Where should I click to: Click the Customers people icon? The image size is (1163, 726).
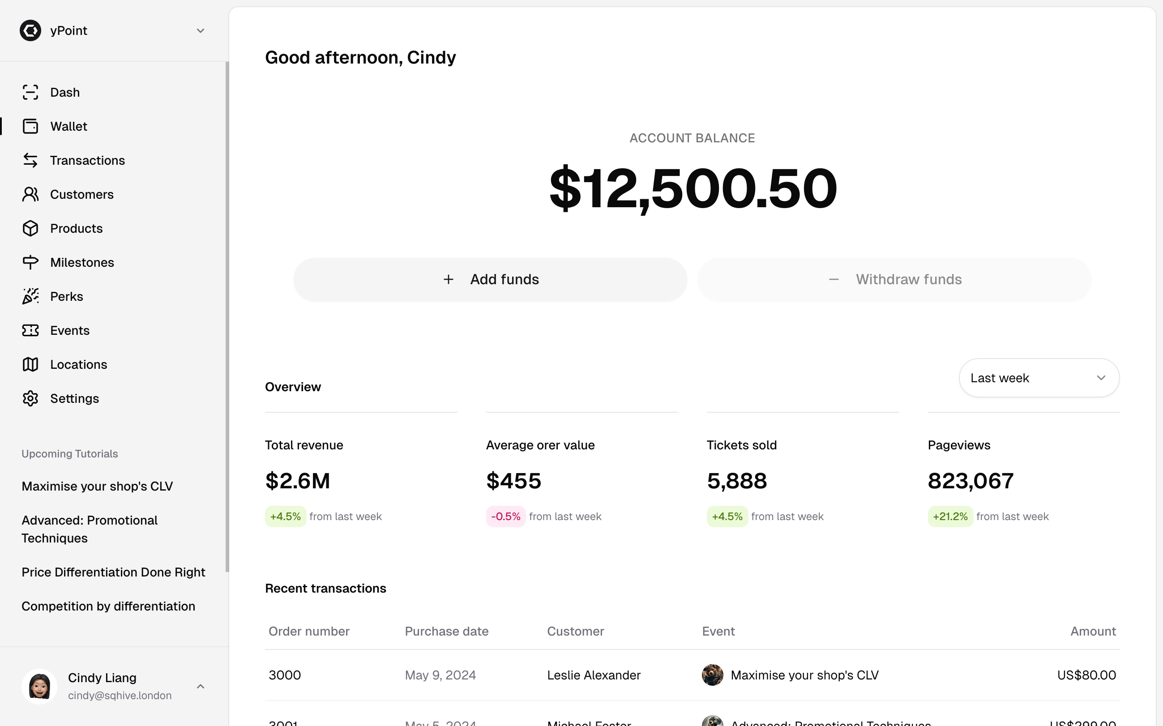[30, 194]
